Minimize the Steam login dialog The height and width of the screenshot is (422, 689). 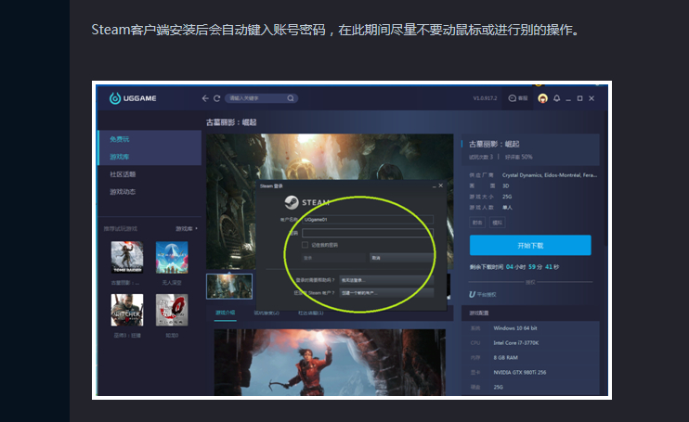[435, 186]
